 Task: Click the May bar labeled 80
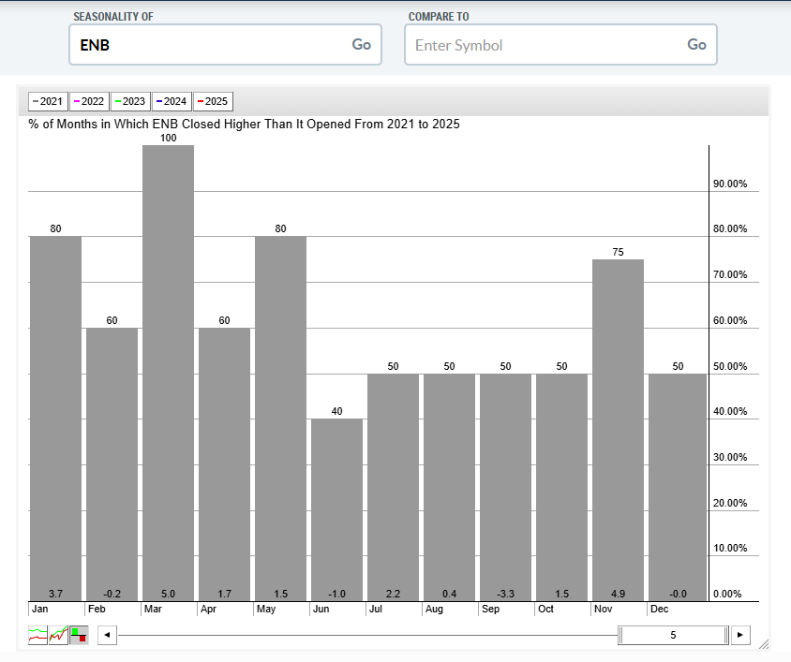[x=280, y=419]
